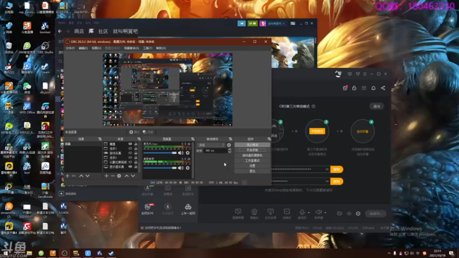Mute the 桌面音频 speaker icon

181,168
